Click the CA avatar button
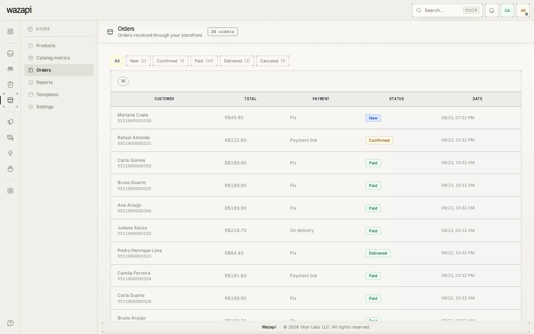The height and width of the screenshot is (334, 534). pyautogui.click(x=507, y=10)
